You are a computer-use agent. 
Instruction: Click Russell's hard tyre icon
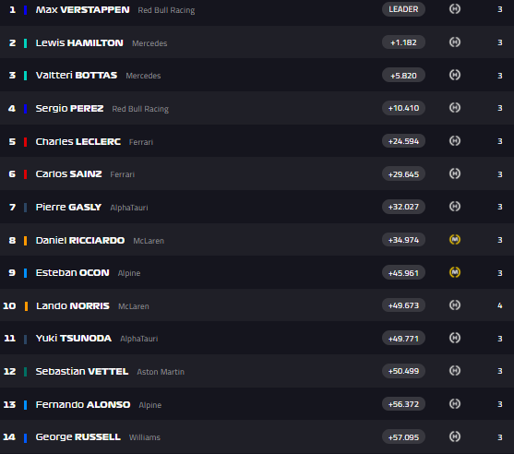[455, 436]
